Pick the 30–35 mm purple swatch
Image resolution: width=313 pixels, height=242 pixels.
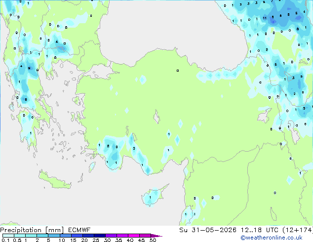[x=111, y=236]
